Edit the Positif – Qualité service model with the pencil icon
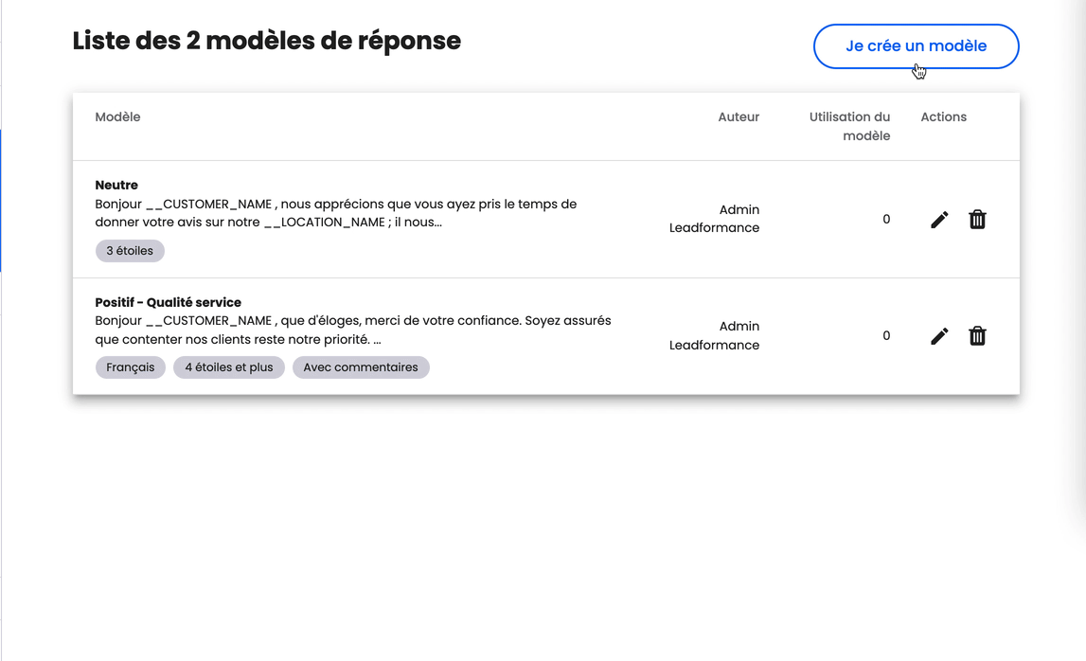 [938, 335]
